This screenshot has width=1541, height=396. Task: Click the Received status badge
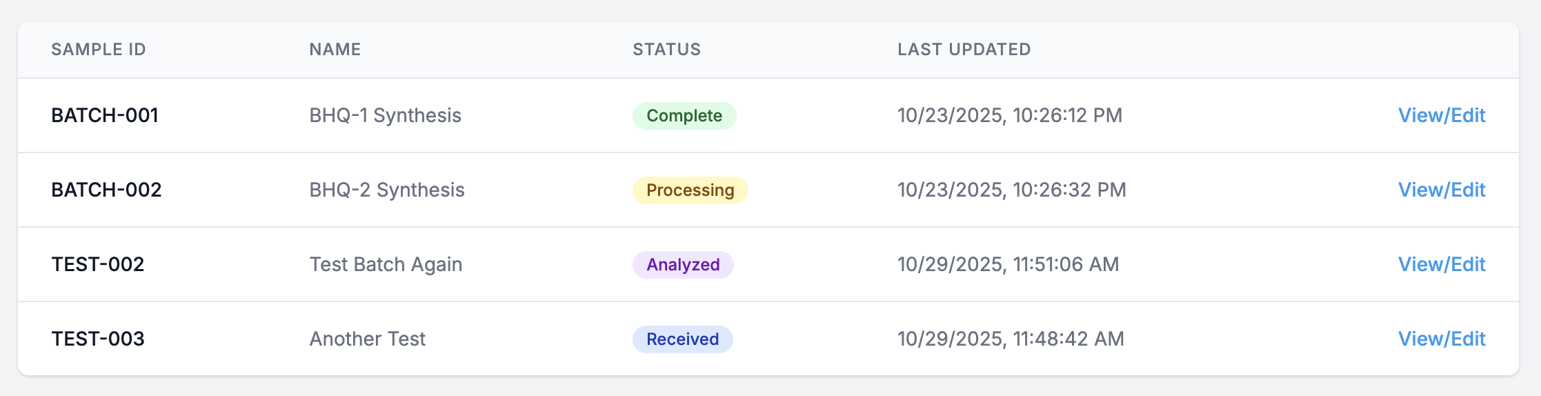(x=682, y=339)
